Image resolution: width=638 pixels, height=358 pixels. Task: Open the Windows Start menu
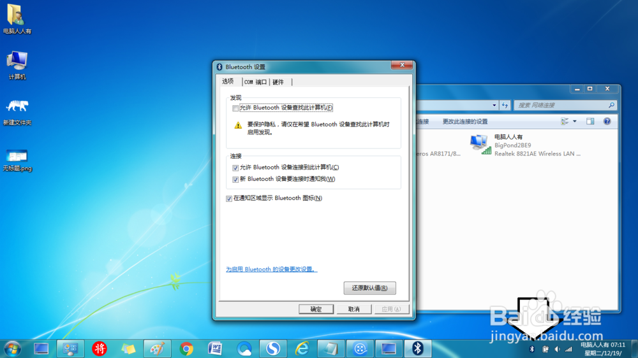tap(12, 349)
